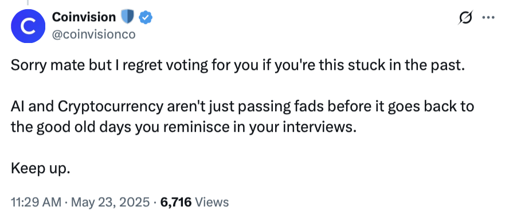Click the word 'Cryptocurrency' in the post

tap(115, 107)
